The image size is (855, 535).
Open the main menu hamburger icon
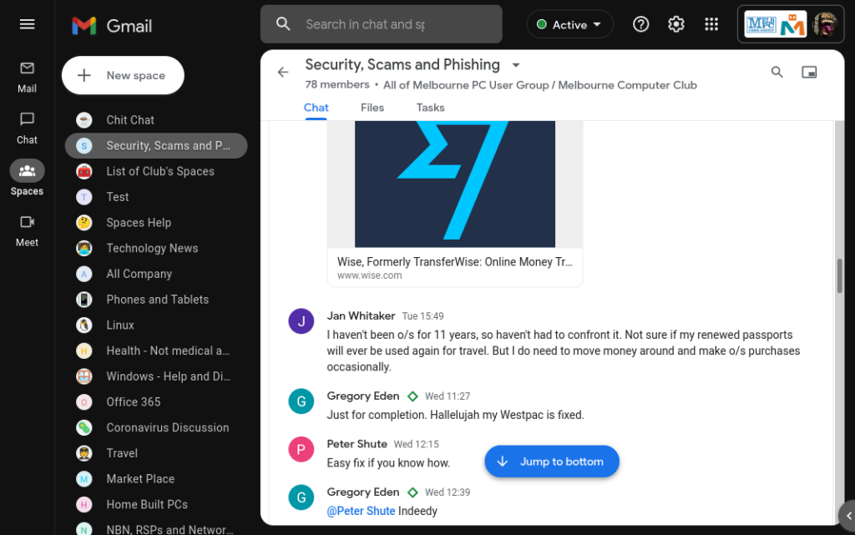(27, 24)
